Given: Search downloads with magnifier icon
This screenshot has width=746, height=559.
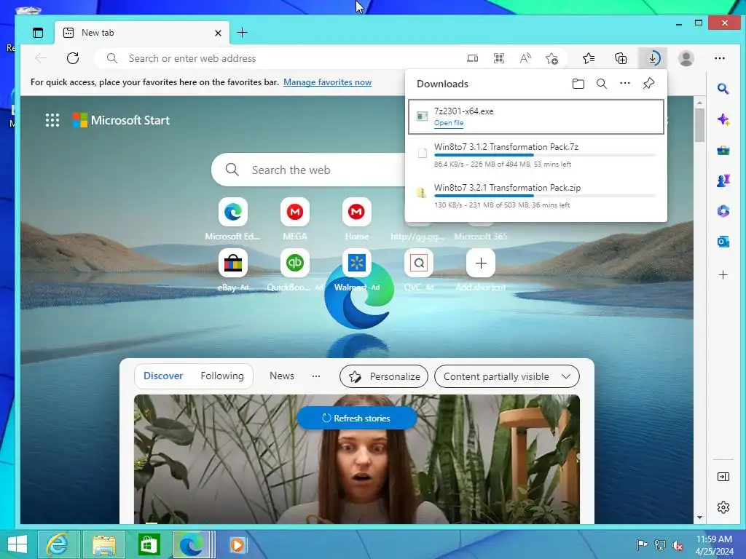Looking at the screenshot, I should [x=601, y=84].
